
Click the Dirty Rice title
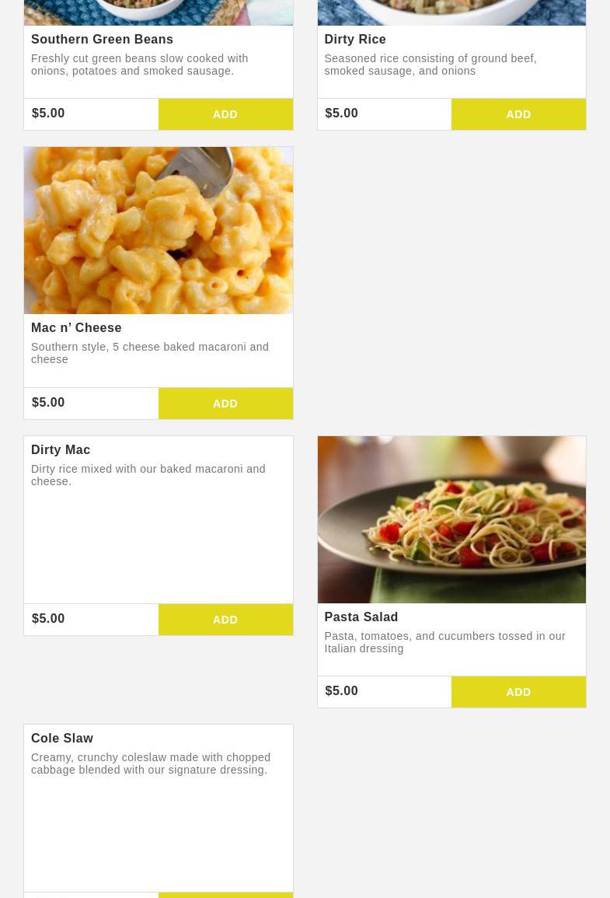coord(355,40)
